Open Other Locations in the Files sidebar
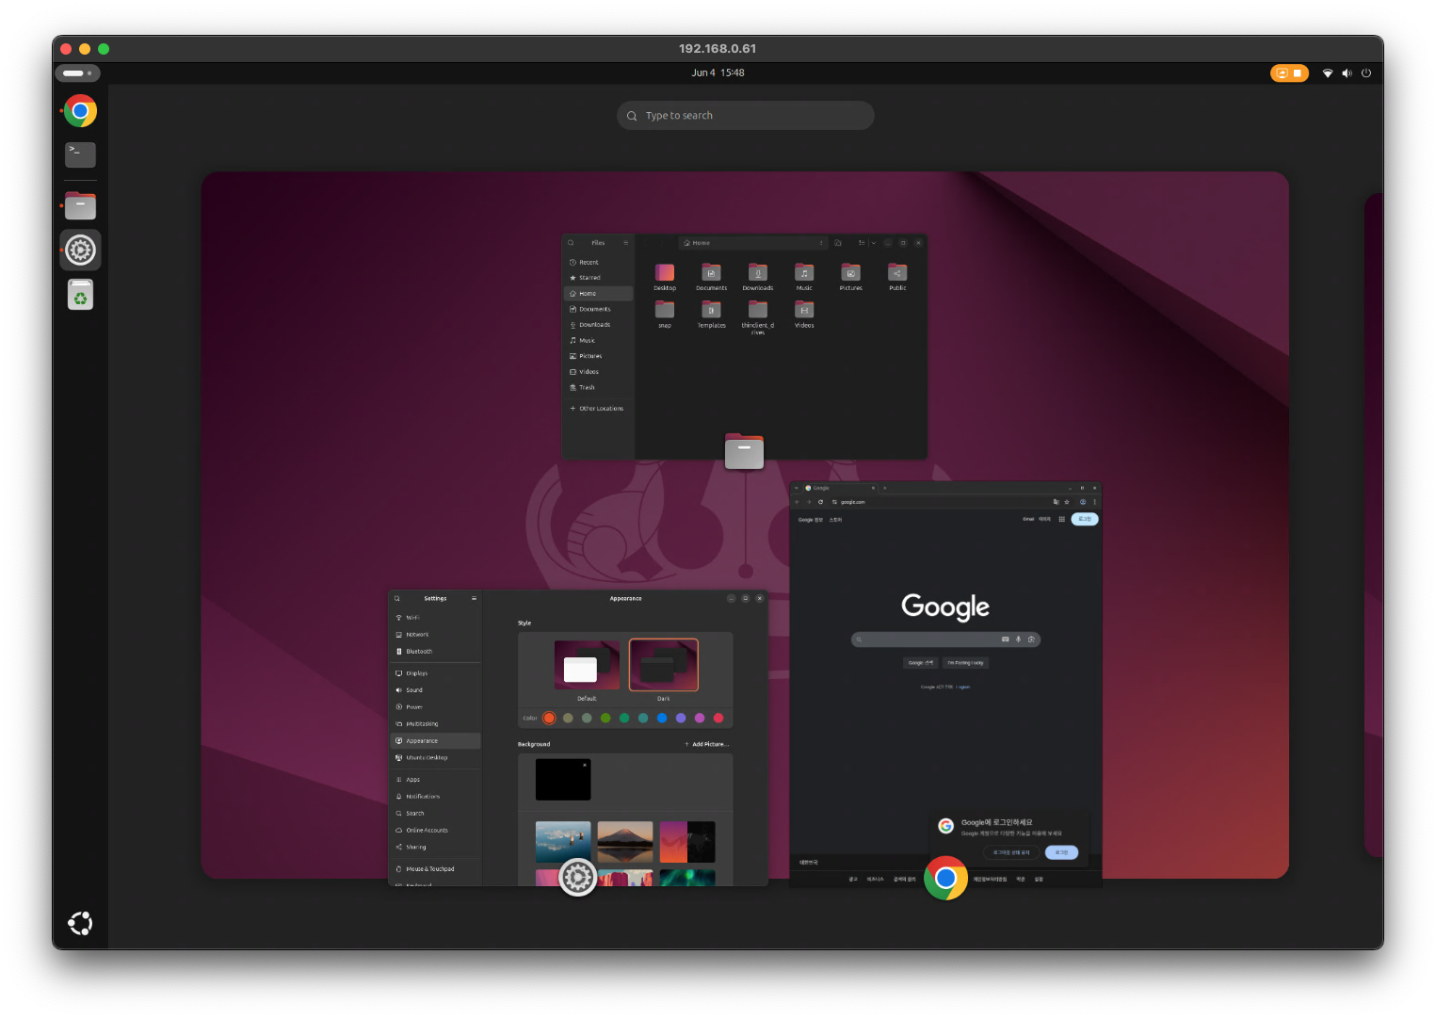 [598, 409]
